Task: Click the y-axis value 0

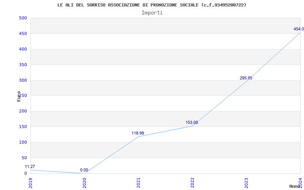Action: click(25, 173)
